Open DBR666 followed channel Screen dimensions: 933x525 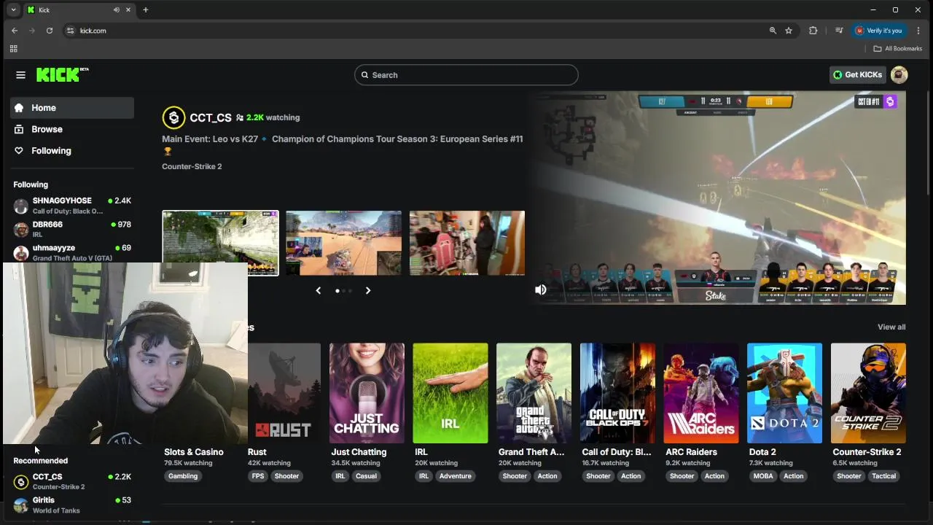tap(72, 229)
